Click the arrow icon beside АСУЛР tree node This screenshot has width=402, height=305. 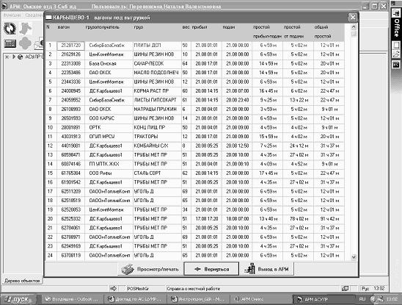pos(14,57)
